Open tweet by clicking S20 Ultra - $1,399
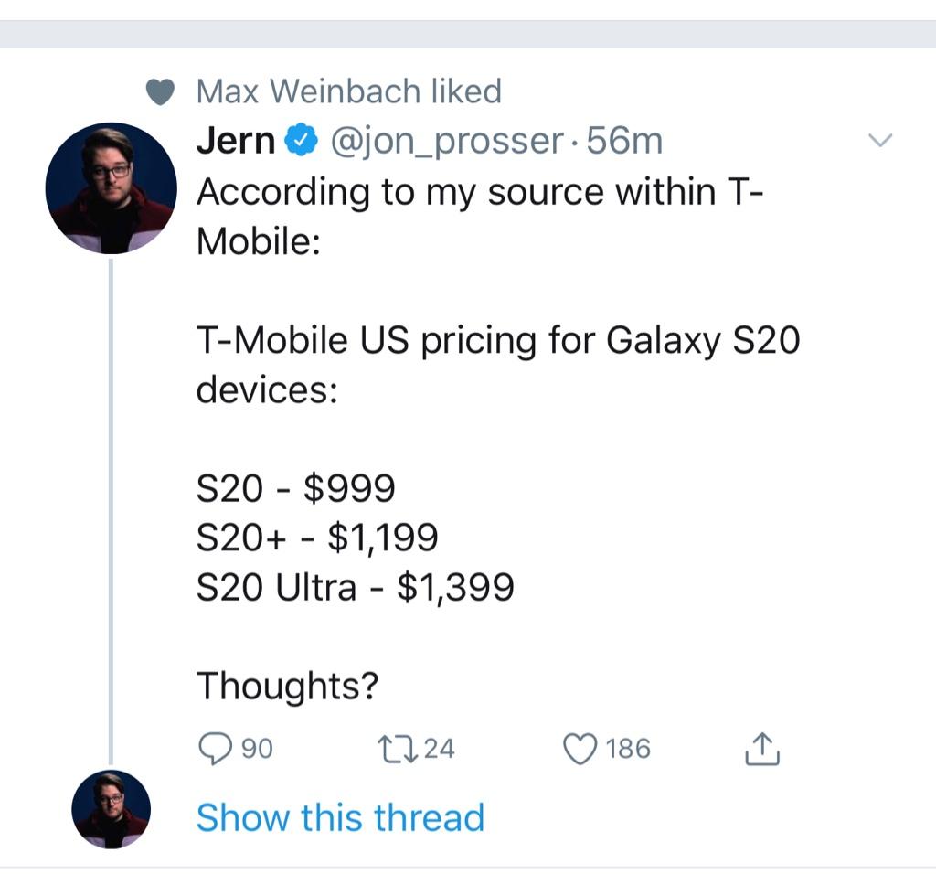 (x=356, y=587)
